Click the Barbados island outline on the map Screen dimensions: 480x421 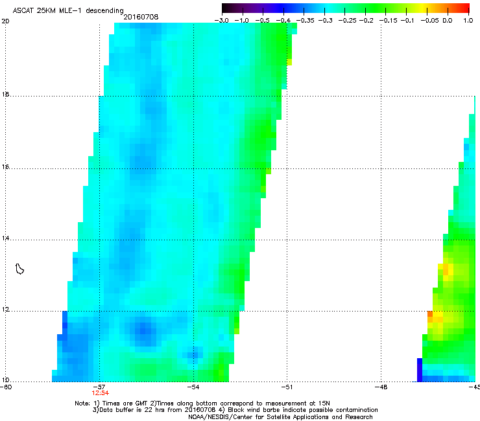point(19,269)
